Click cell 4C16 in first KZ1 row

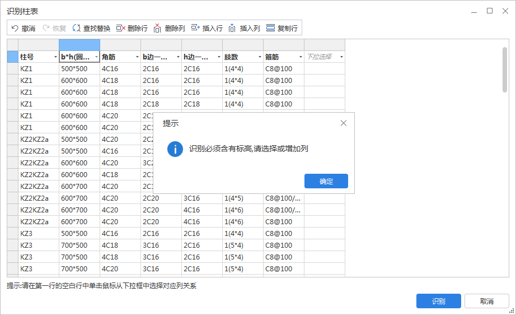click(x=120, y=69)
